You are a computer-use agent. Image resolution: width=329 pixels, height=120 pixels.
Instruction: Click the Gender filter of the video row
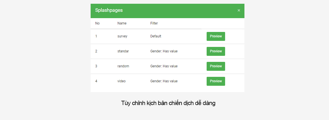(x=164, y=81)
